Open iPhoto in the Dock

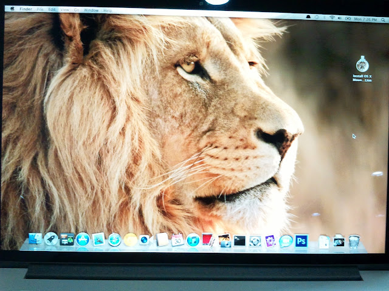224,240
